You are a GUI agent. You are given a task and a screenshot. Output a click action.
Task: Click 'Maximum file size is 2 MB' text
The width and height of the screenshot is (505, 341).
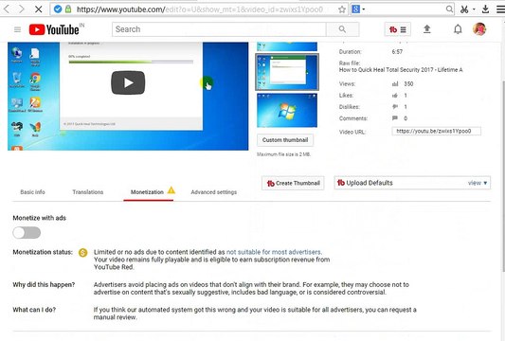click(x=283, y=154)
